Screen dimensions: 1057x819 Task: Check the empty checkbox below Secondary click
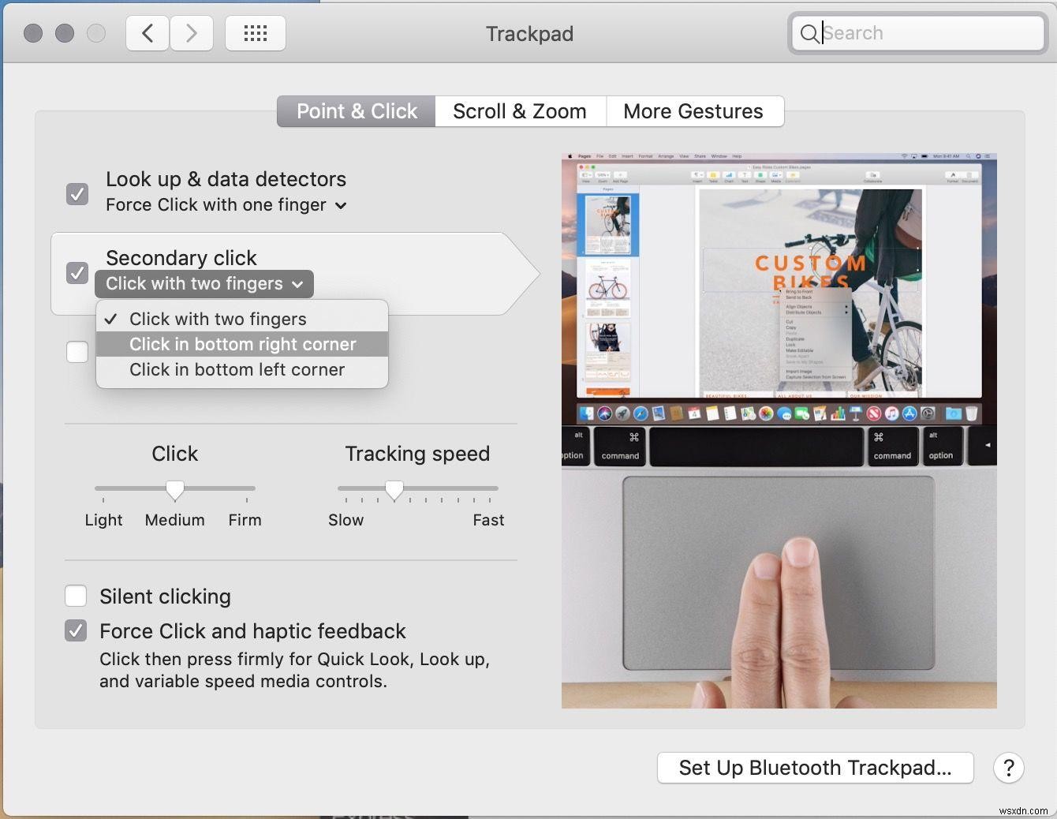(77, 352)
